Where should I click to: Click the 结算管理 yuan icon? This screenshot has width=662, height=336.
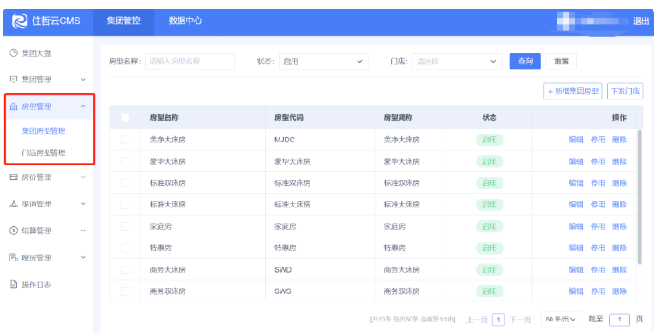coord(14,231)
